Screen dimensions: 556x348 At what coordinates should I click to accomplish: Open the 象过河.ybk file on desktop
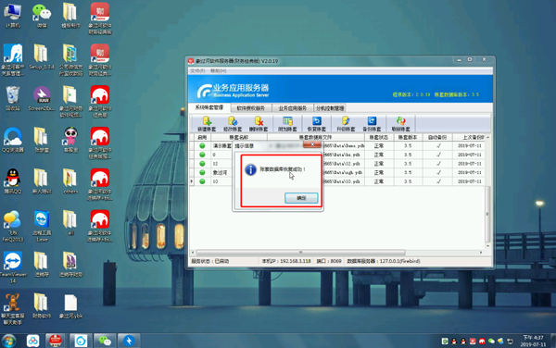point(70,306)
